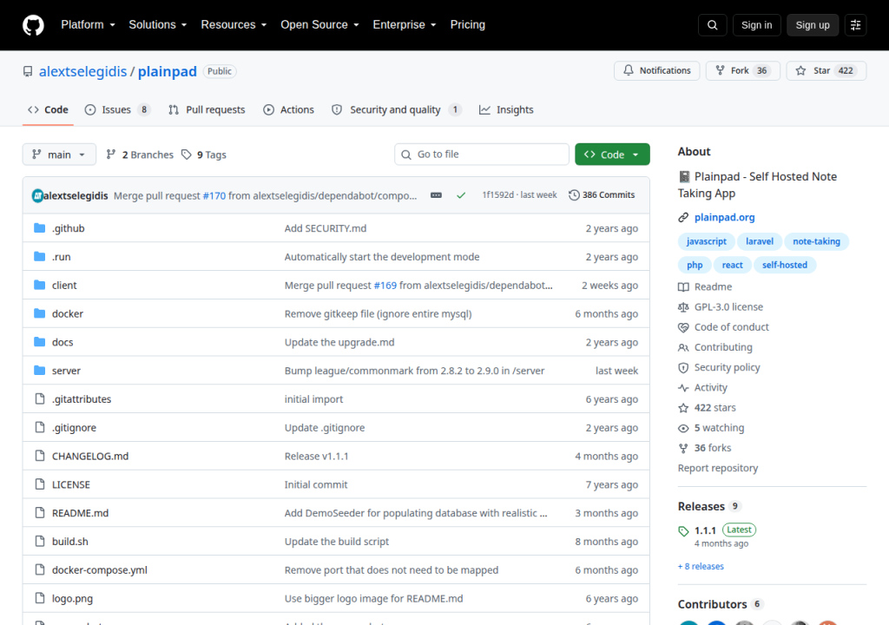The height and width of the screenshot is (625, 889).
Task: Click the history clock icon next to 386 Commits
Action: [x=574, y=195]
